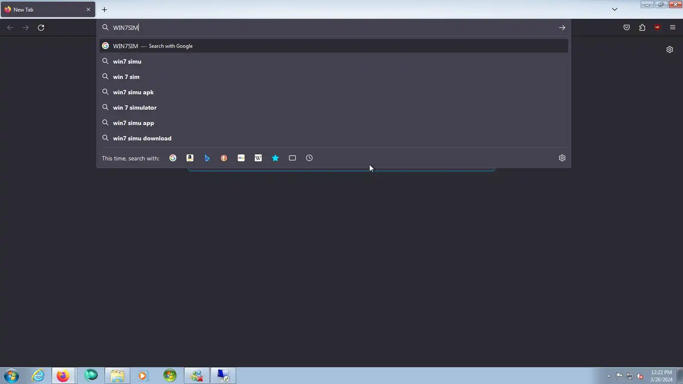Image resolution: width=683 pixels, height=384 pixels.
Task: Choose suggestion win 7 simulator
Action: (x=334, y=108)
